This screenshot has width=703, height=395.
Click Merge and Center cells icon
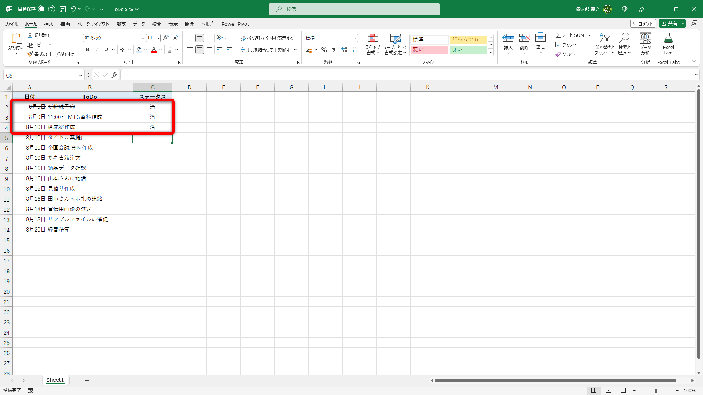point(242,50)
